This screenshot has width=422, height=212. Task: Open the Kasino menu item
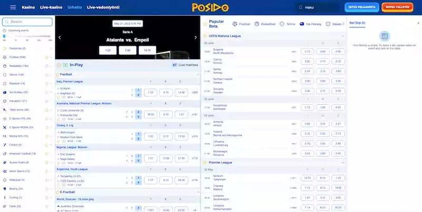pos(28,7)
